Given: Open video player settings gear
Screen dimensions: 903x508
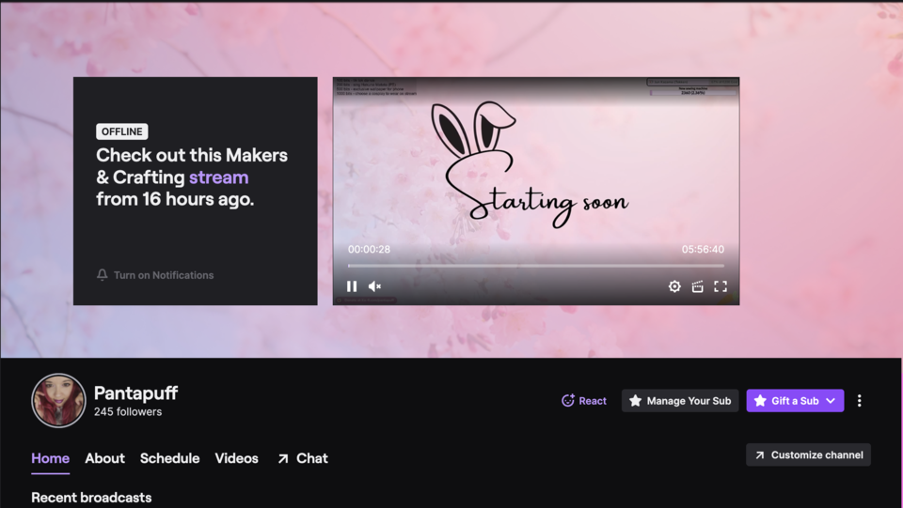Looking at the screenshot, I should coord(674,286).
